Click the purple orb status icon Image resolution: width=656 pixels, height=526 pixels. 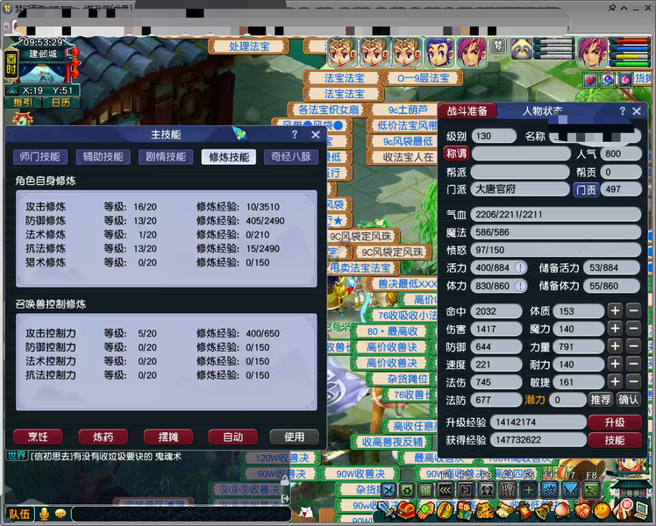coord(608,80)
